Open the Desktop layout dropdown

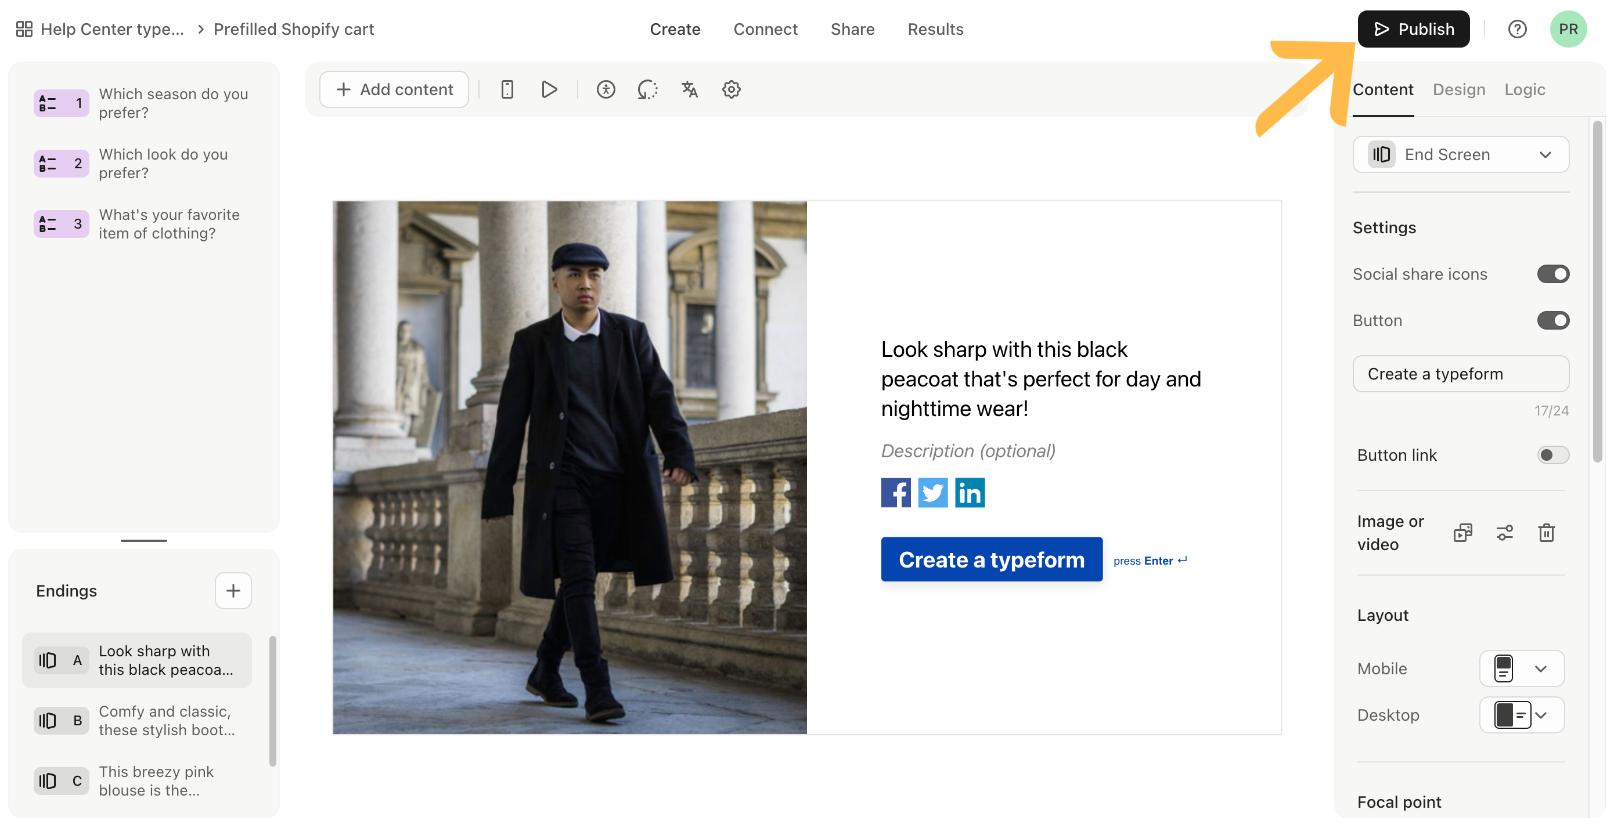[1521, 714]
